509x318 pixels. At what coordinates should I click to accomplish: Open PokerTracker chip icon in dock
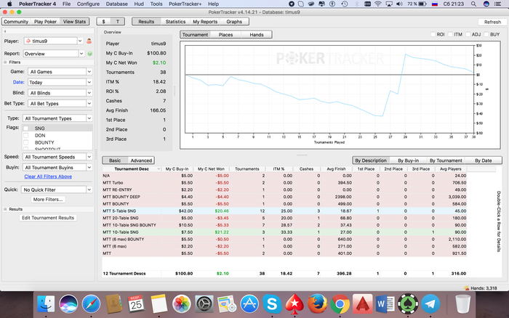[408, 304]
